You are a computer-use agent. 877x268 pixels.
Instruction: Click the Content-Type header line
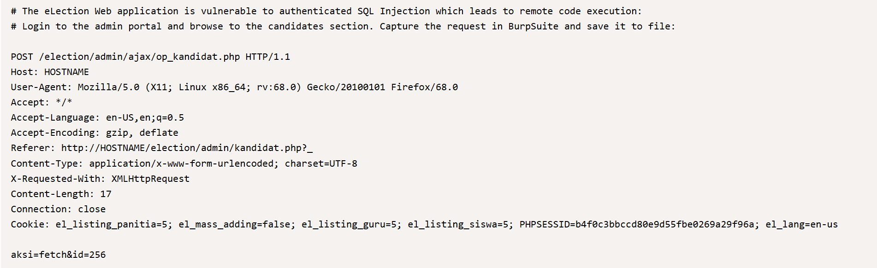184,163
